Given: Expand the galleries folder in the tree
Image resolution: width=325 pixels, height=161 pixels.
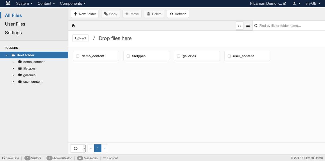Looking at the screenshot, I should click(13, 75).
